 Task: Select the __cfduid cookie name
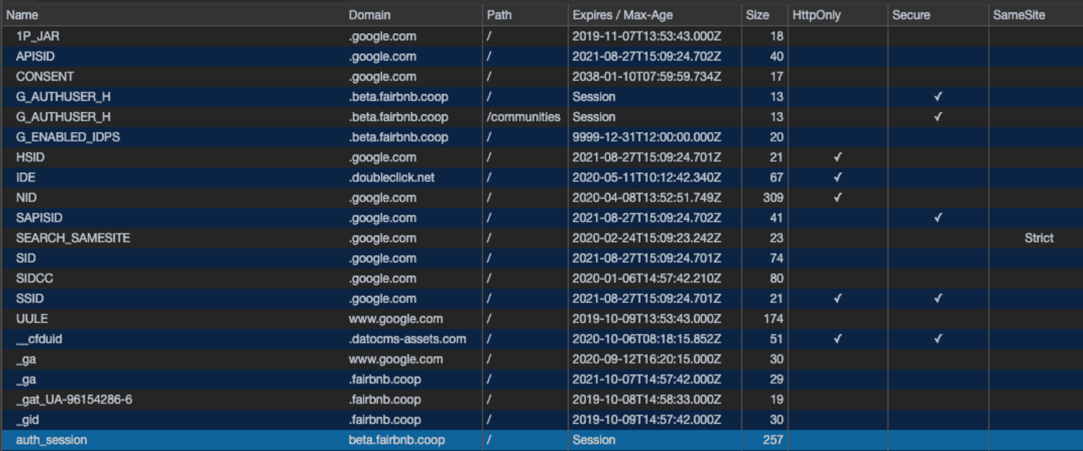39,339
